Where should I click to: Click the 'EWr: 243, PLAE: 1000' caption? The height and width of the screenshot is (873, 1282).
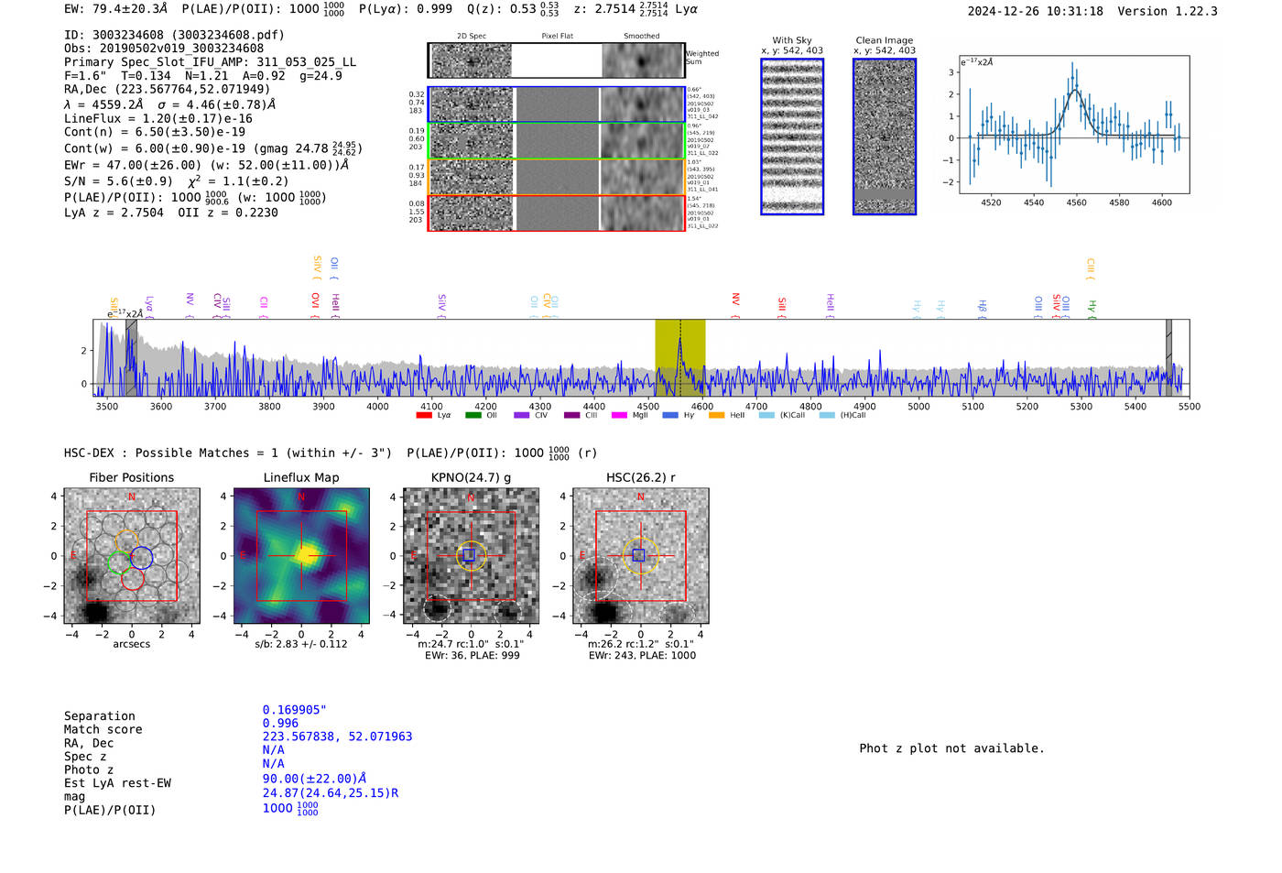pyautogui.click(x=642, y=655)
